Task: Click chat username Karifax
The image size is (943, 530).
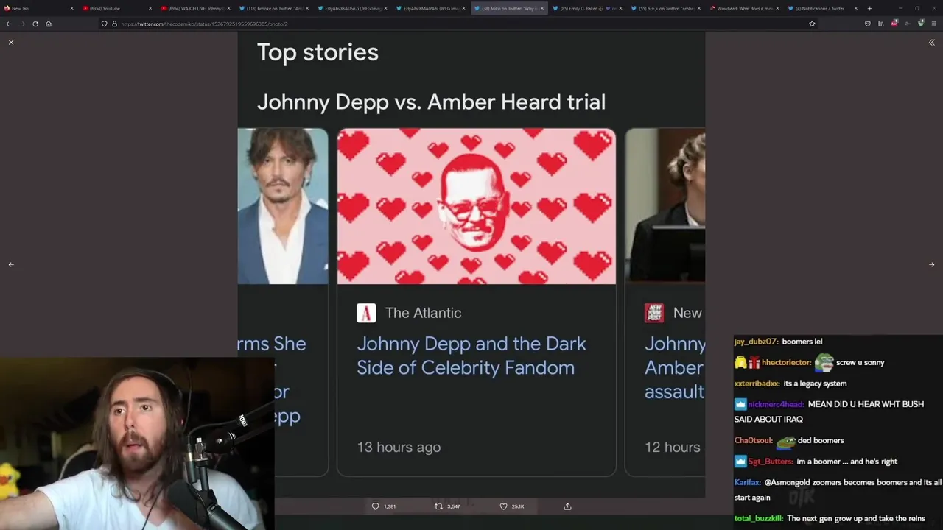Action: tap(748, 483)
